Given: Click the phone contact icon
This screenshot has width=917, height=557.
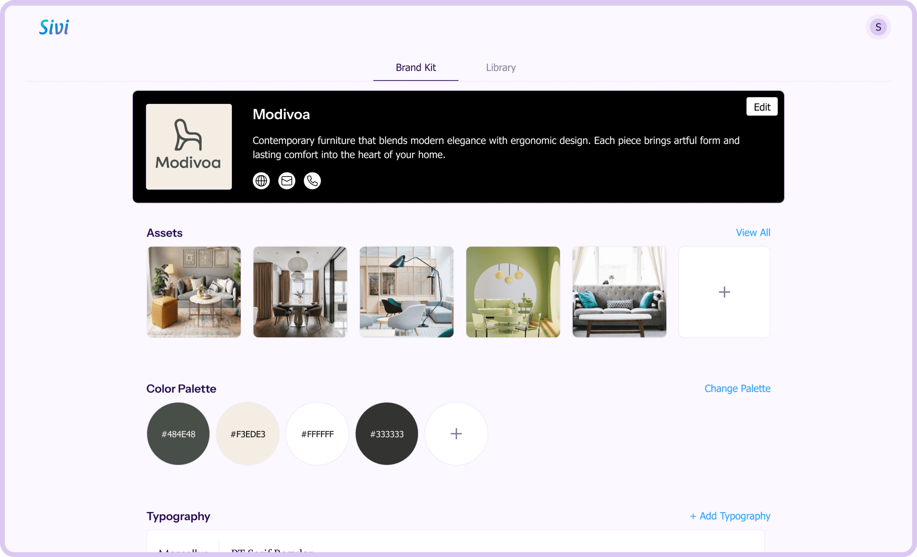Looking at the screenshot, I should (x=312, y=181).
